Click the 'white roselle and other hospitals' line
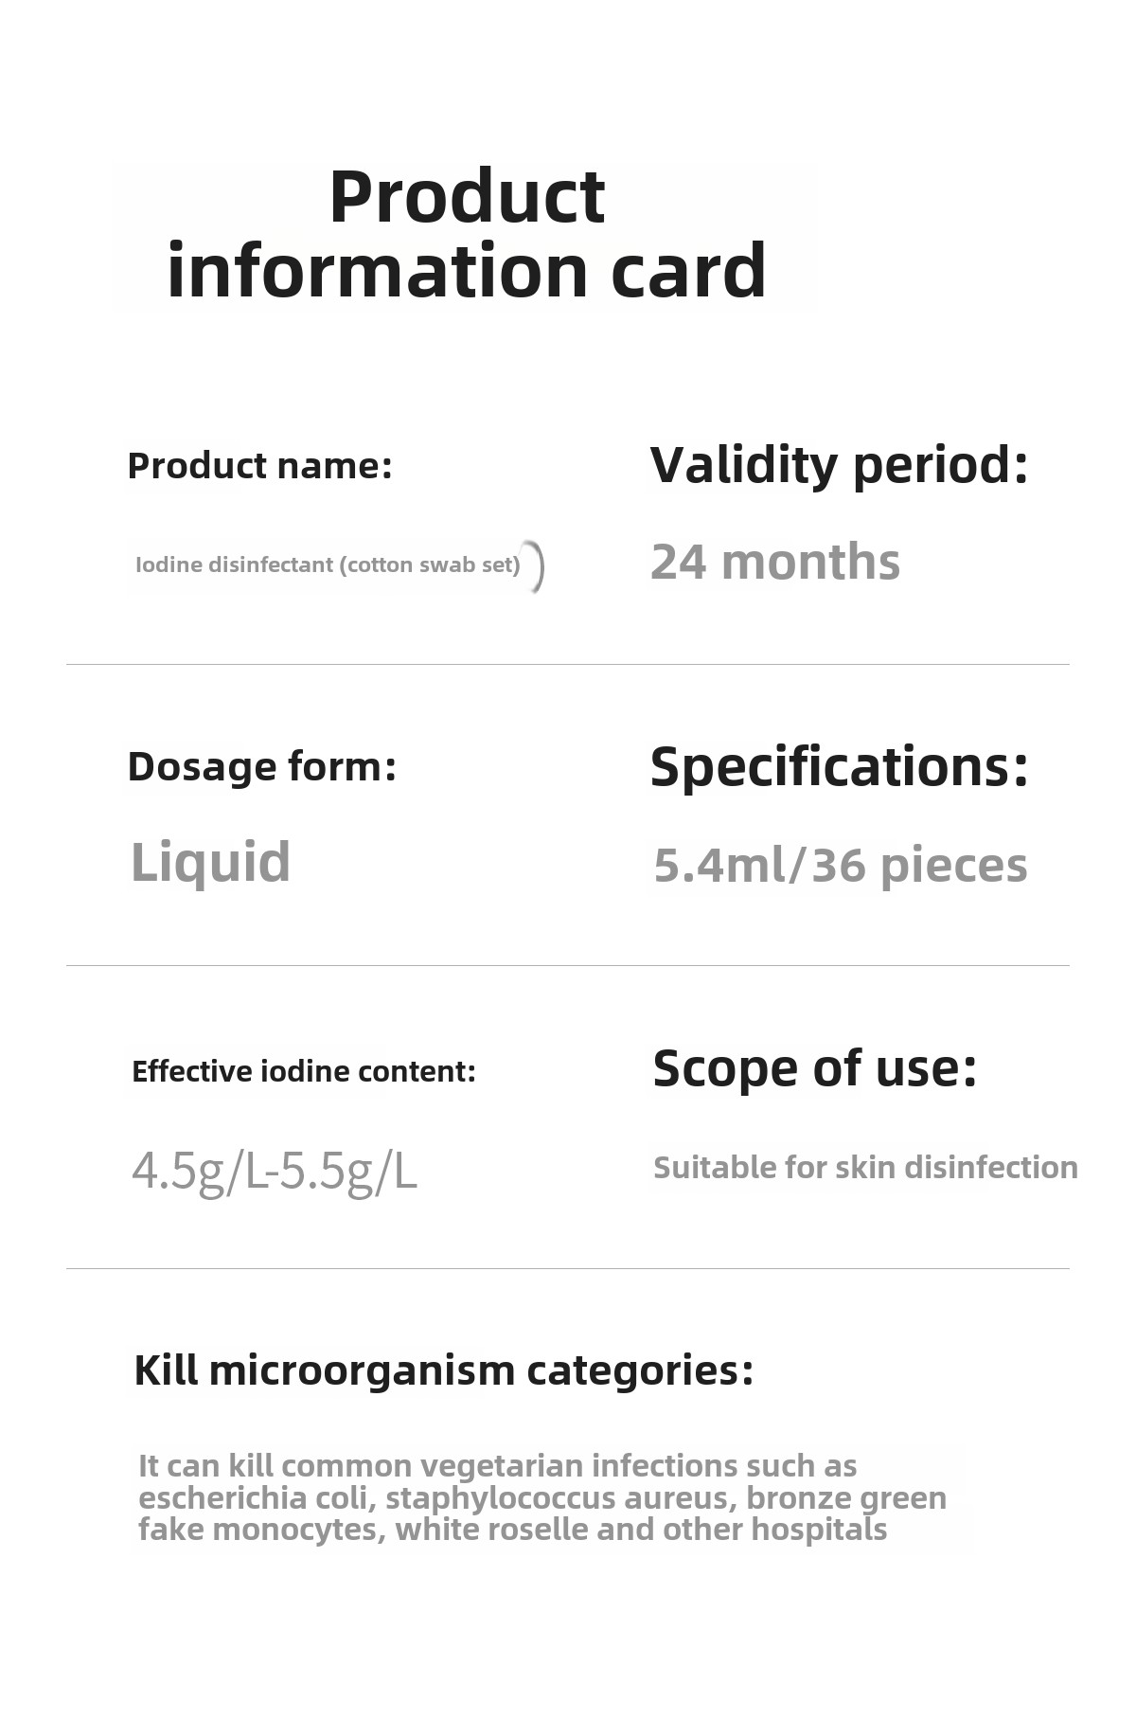 (512, 1529)
